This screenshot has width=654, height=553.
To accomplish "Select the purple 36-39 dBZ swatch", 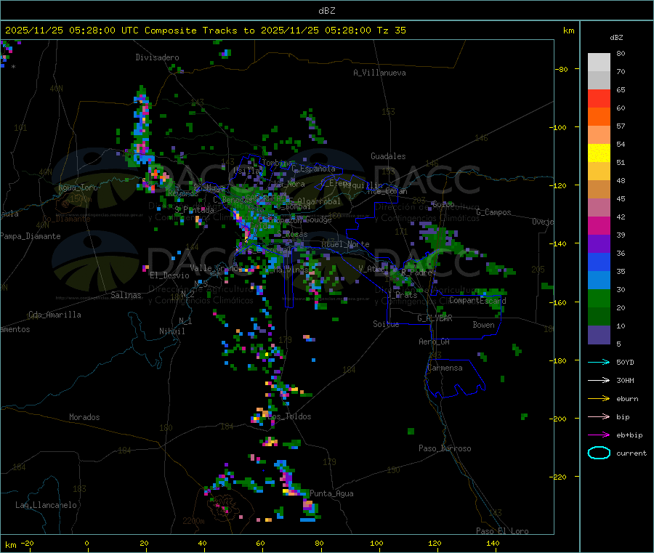I will pyautogui.click(x=599, y=244).
